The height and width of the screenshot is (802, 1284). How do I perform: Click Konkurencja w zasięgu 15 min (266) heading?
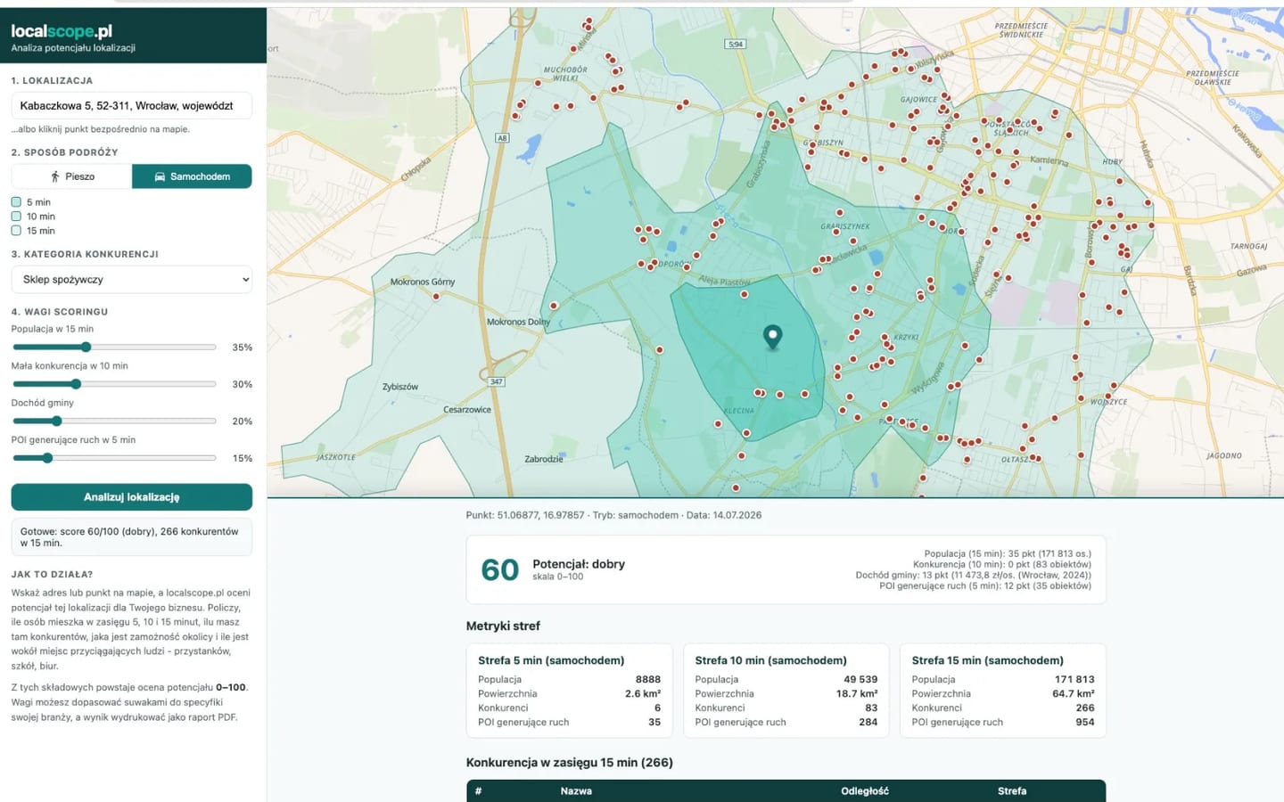coord(570,763)
